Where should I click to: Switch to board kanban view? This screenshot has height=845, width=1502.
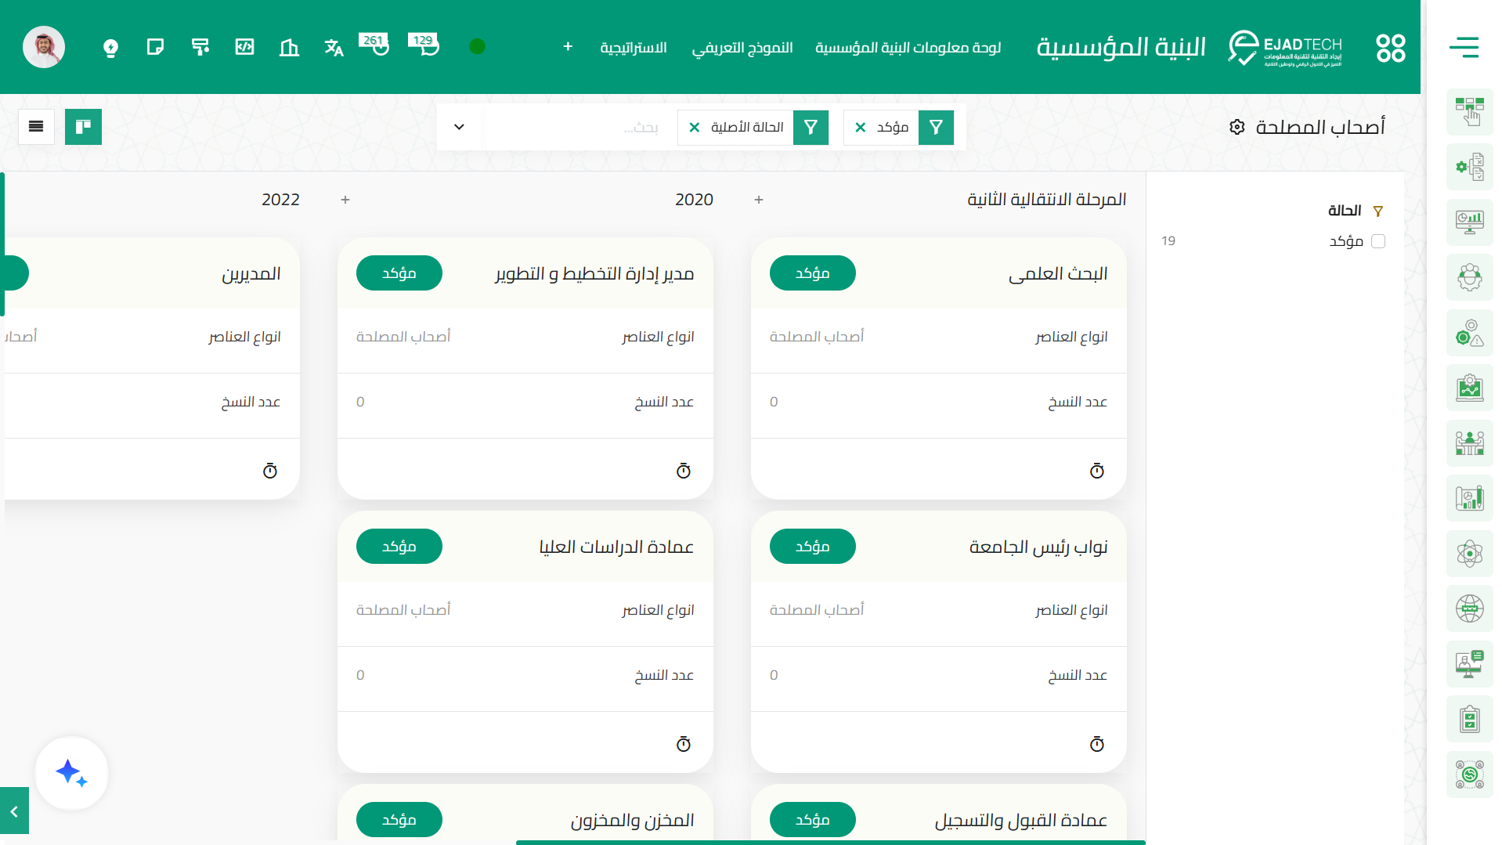click(83, 127)
